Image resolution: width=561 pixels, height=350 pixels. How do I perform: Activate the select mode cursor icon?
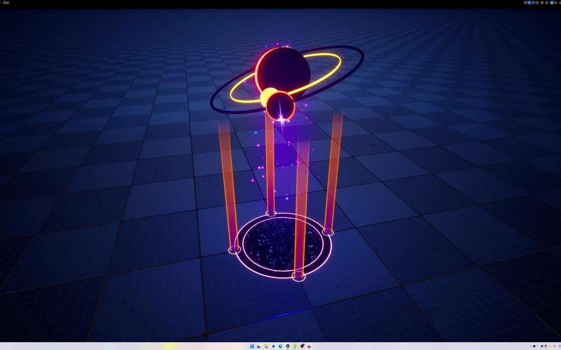(x=525, y=2)
